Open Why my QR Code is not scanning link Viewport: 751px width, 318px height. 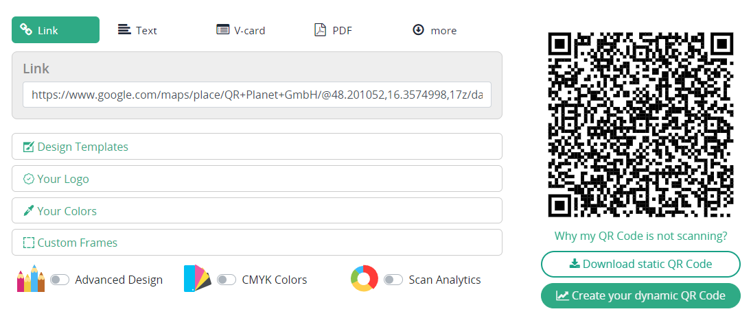pyautogui.click(x=640, y=236)
